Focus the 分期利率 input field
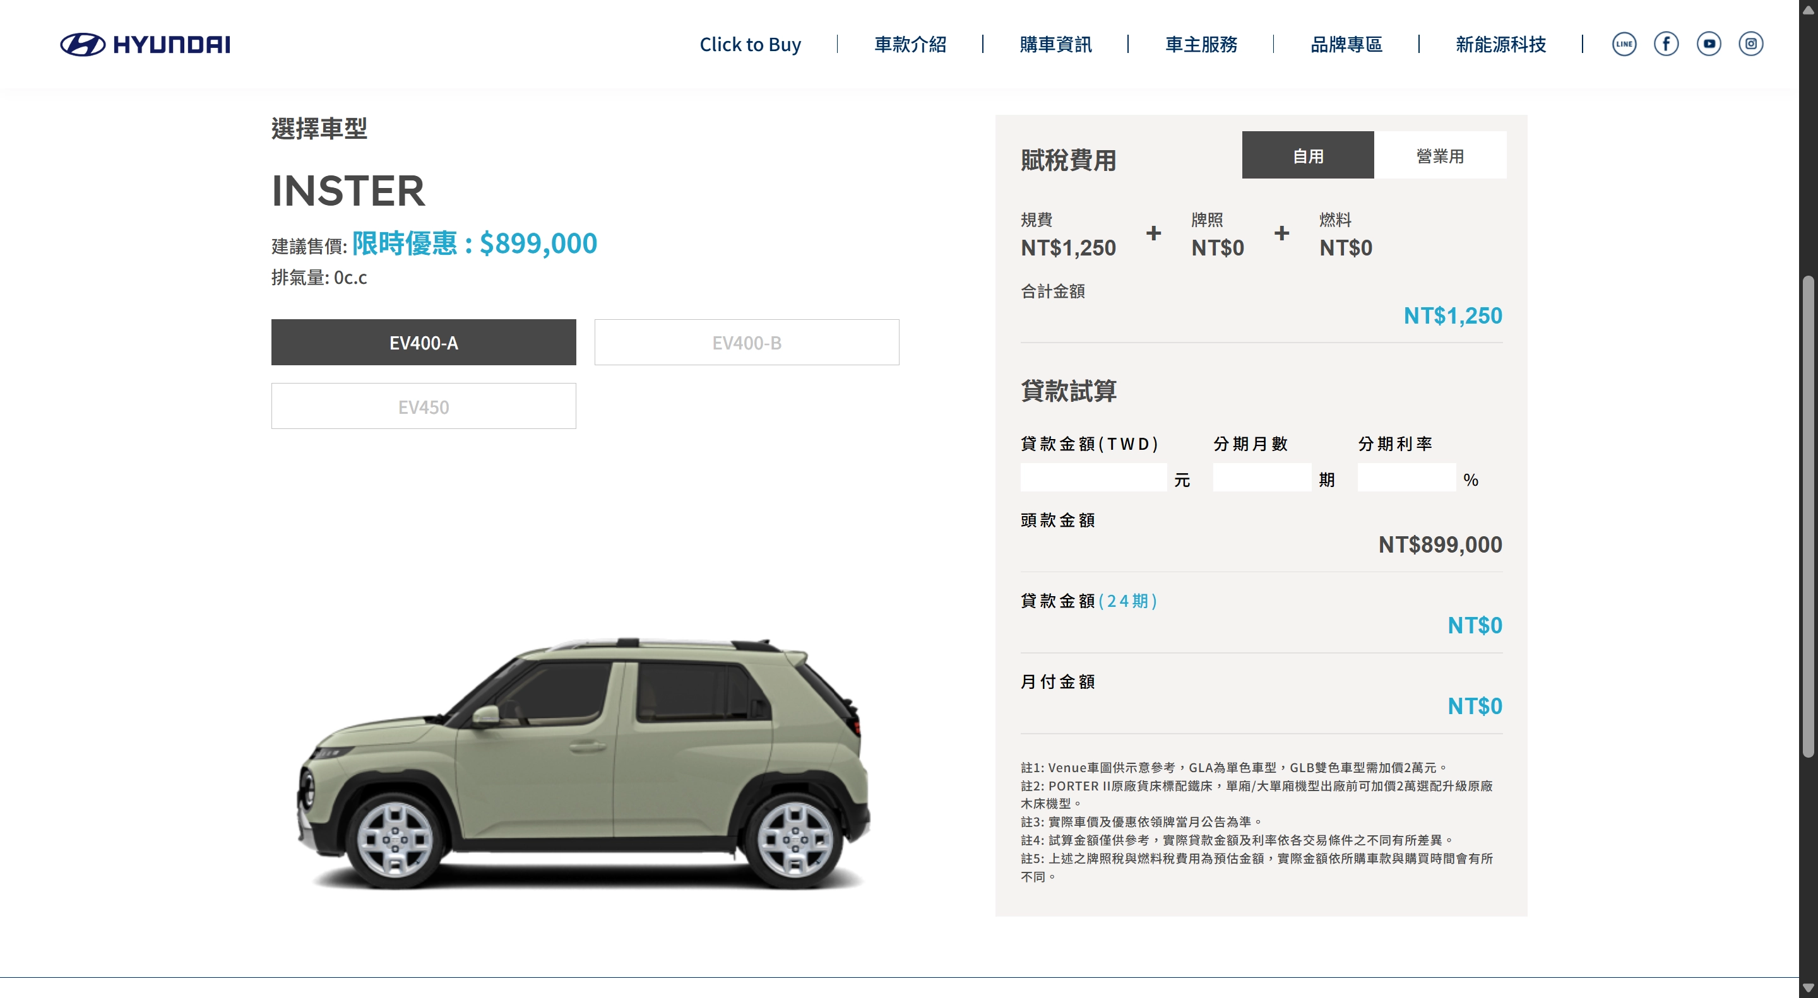The image size is (1818, 998). (x=1406, y=478)
